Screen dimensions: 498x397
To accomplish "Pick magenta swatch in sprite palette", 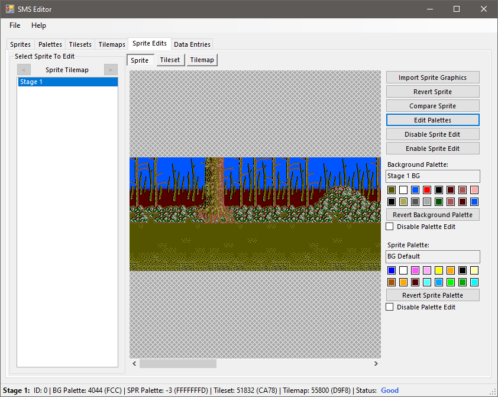I will (x=415, y=270).
